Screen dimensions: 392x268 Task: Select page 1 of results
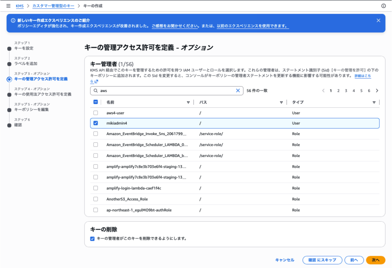[331, 91]
